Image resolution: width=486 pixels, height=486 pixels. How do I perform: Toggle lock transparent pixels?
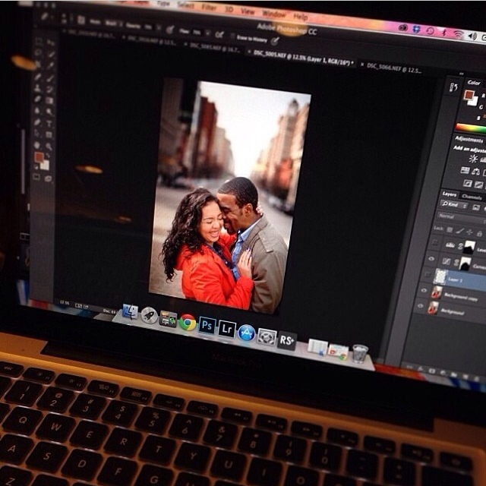click(450, 229)
